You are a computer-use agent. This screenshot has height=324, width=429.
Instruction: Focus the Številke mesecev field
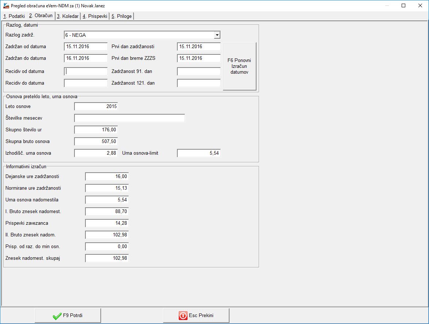click(x=130, y=118)
